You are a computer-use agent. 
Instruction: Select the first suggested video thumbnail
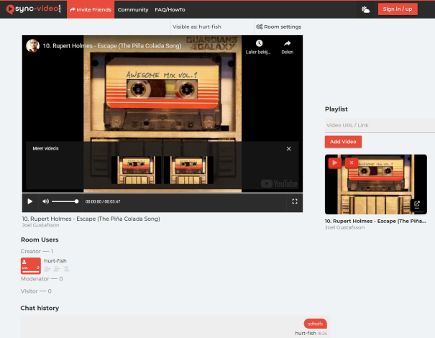click(136, 170)
